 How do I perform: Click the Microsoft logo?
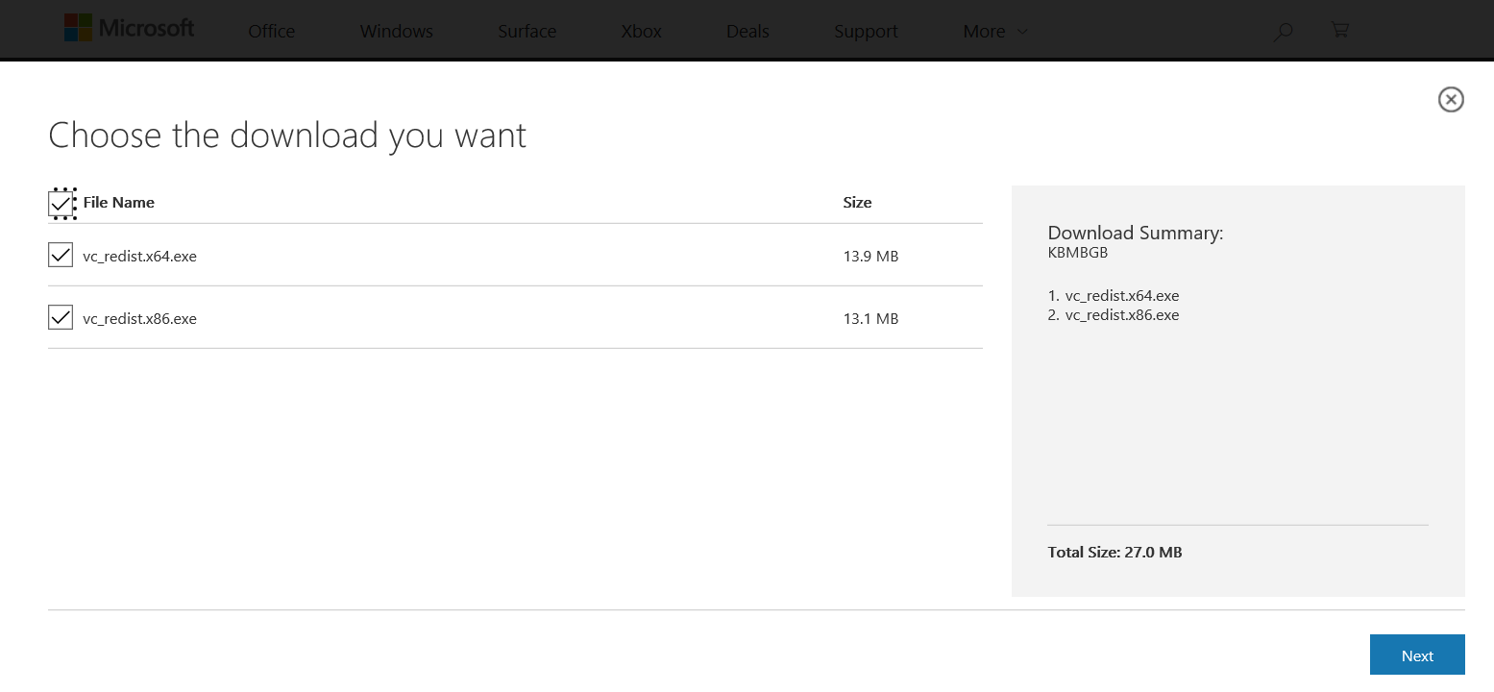click(x=129, y=28)
